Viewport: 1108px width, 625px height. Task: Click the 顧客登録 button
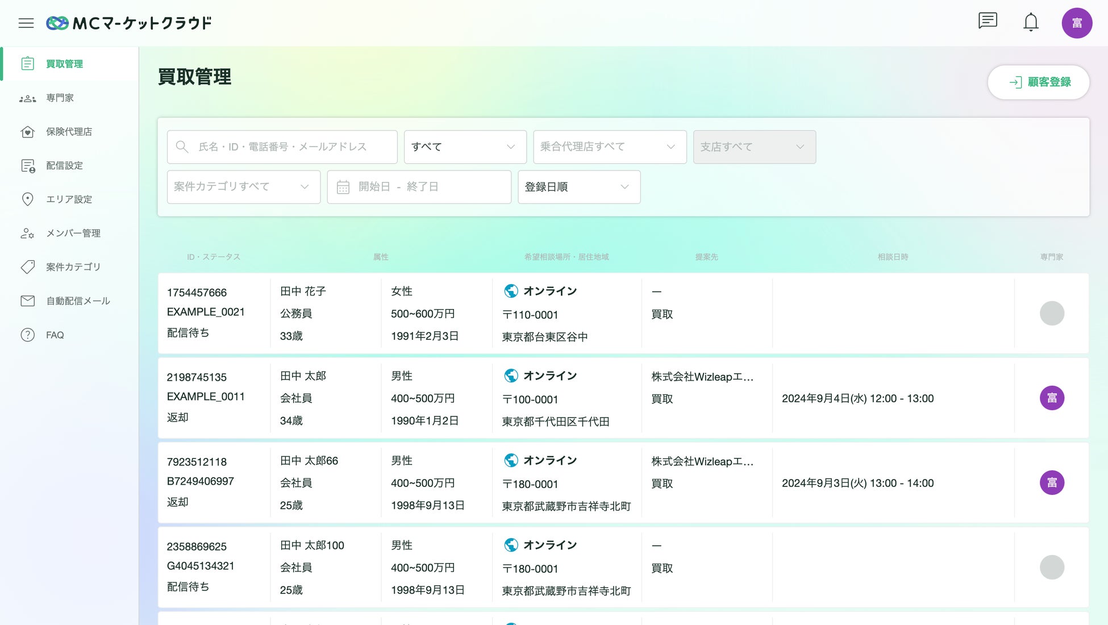coord(1038,82)
